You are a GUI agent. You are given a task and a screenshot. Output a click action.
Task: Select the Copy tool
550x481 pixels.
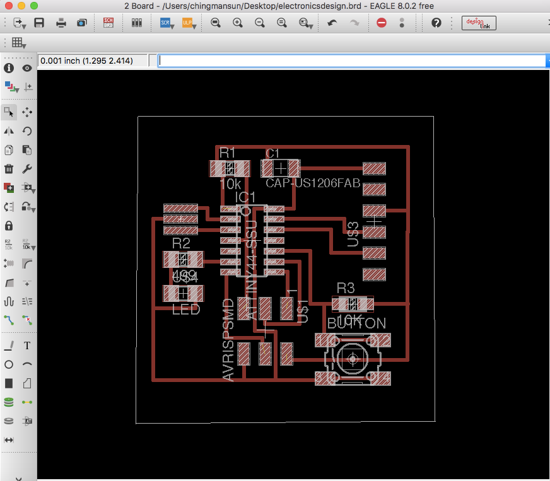pyautogui.click(x=9, y=150)
